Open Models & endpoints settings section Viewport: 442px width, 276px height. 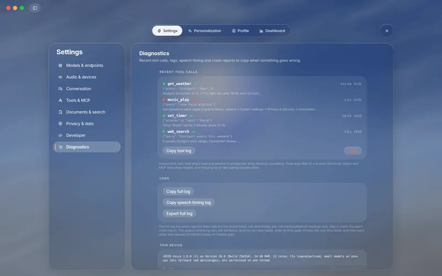87,65
